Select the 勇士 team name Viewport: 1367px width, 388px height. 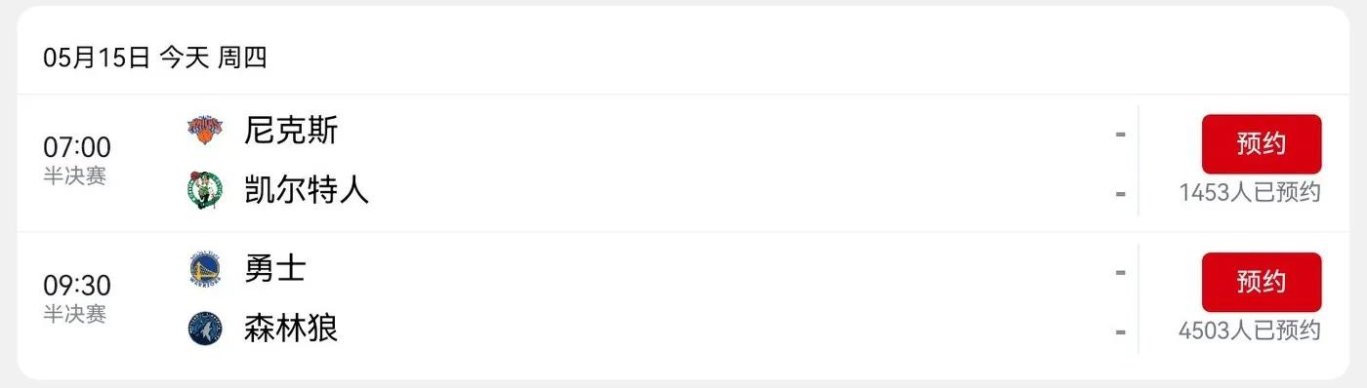(275, 268)
